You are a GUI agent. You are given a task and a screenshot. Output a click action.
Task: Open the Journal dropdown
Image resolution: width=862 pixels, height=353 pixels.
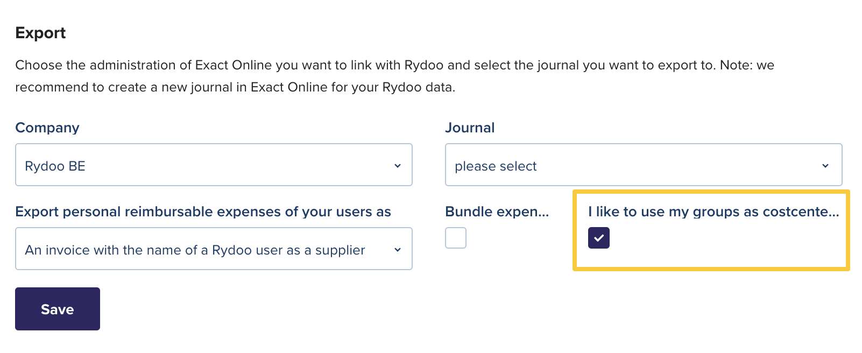point(643,165)
